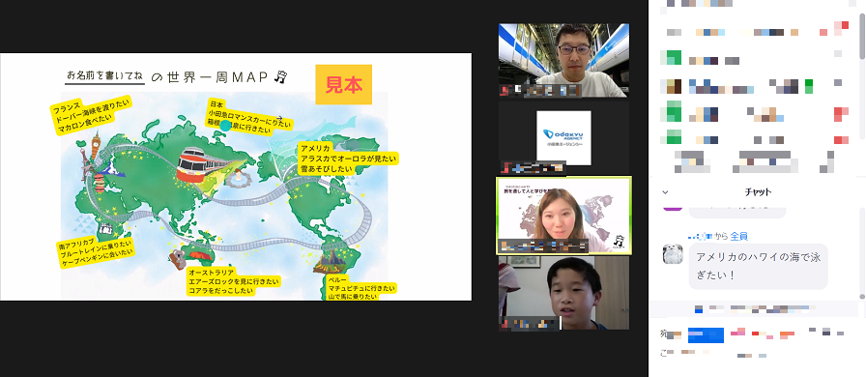Focus the chat message input field

pyautogui.click(x=757, y=353)
